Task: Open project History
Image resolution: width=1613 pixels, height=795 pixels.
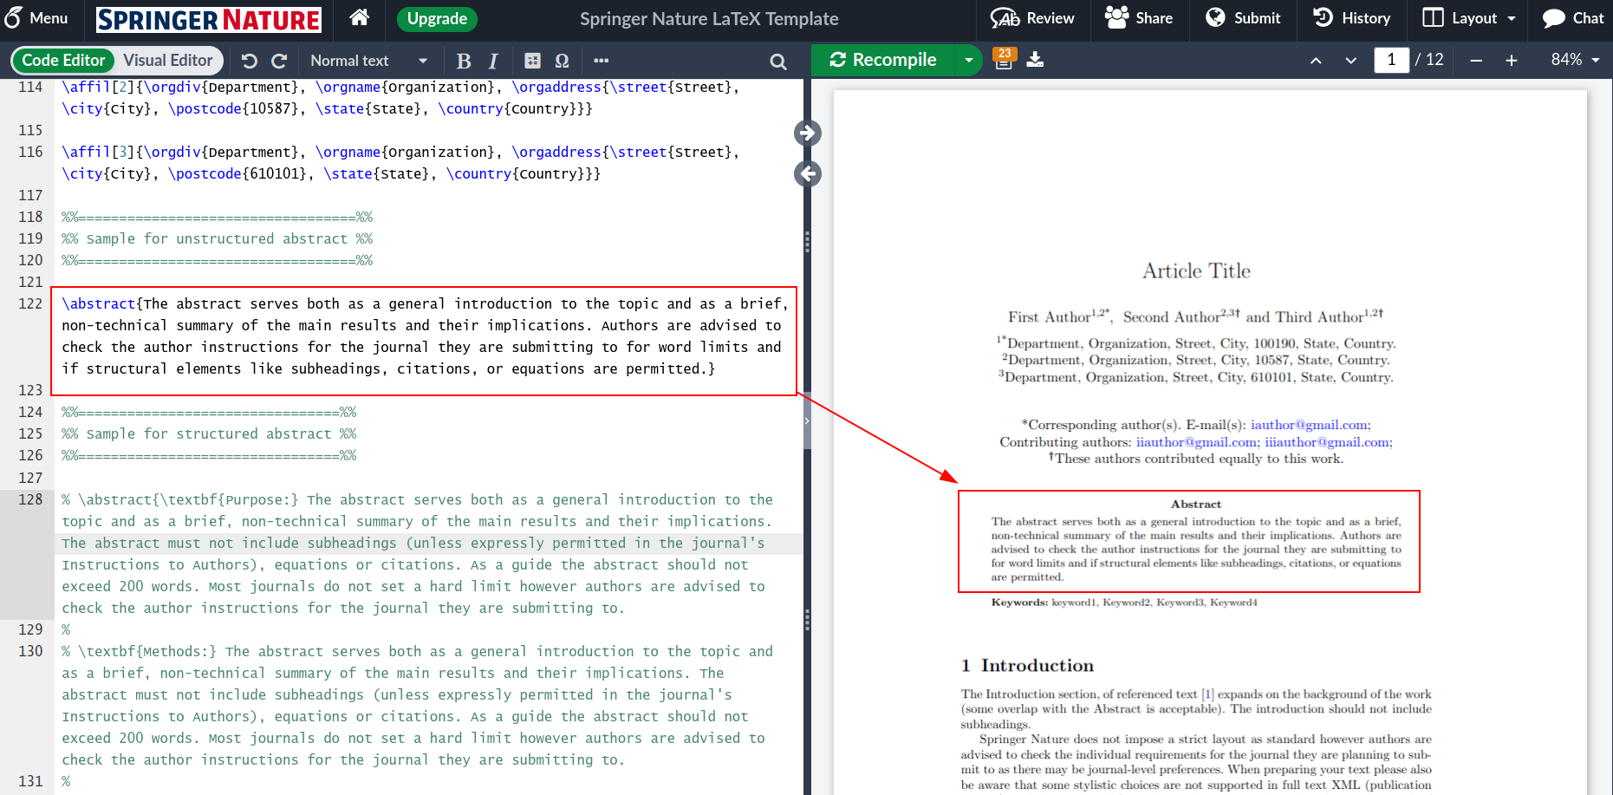Action: pos(1351,18)
